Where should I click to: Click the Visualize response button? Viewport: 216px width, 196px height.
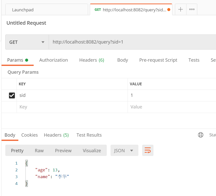click(92, 150)
